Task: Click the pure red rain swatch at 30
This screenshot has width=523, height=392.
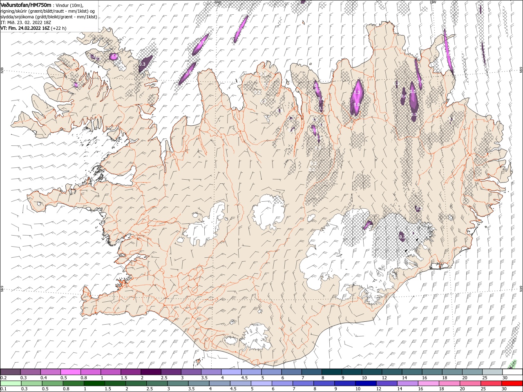Action: coord(512,383)
